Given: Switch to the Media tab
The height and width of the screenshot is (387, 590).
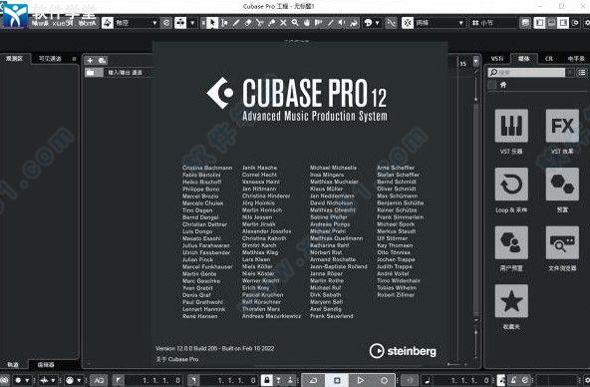Looking at the screenshot, I should click(524, 59).
